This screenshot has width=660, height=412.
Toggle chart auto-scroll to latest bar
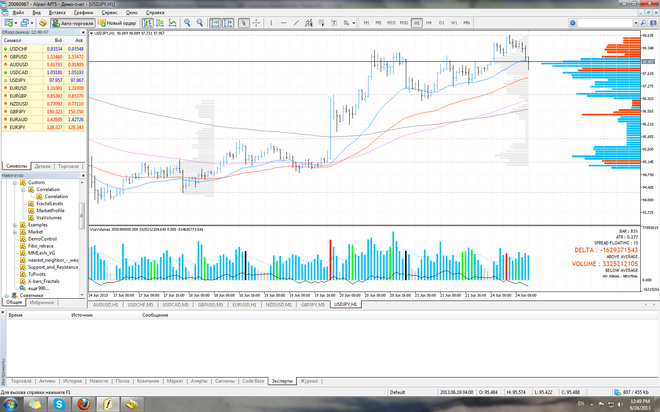point(215,23)
